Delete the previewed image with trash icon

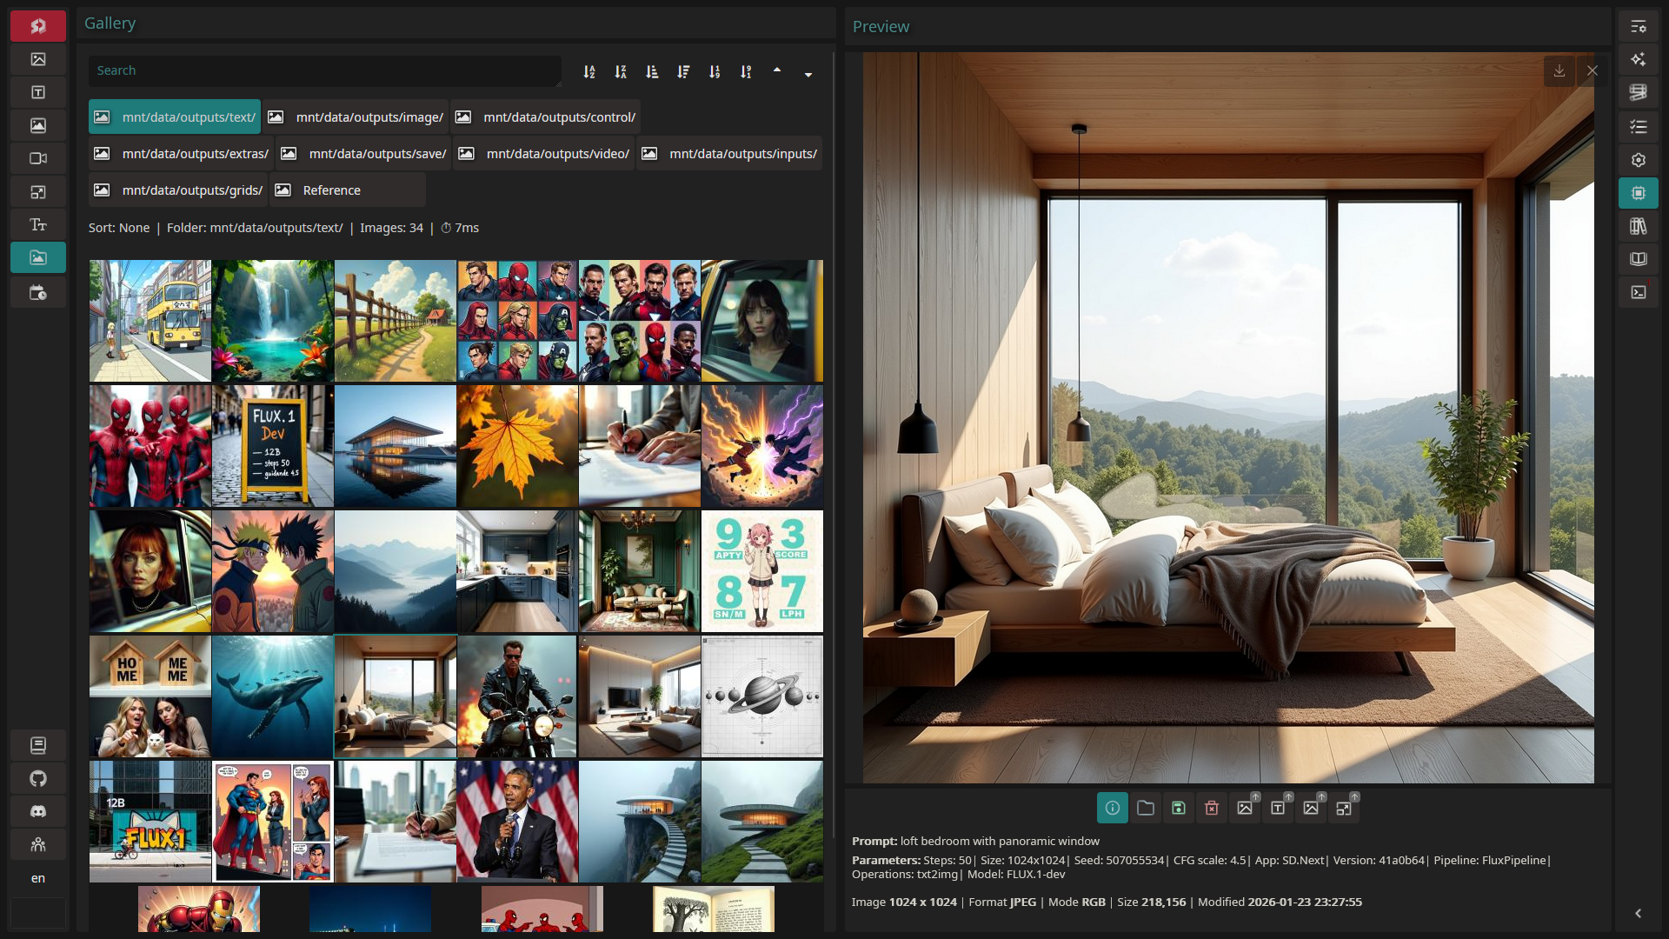(x=1212, y=808)
